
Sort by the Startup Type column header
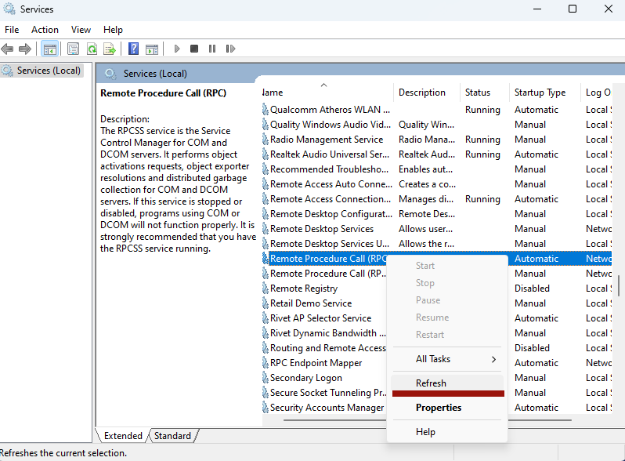[540, 93]
